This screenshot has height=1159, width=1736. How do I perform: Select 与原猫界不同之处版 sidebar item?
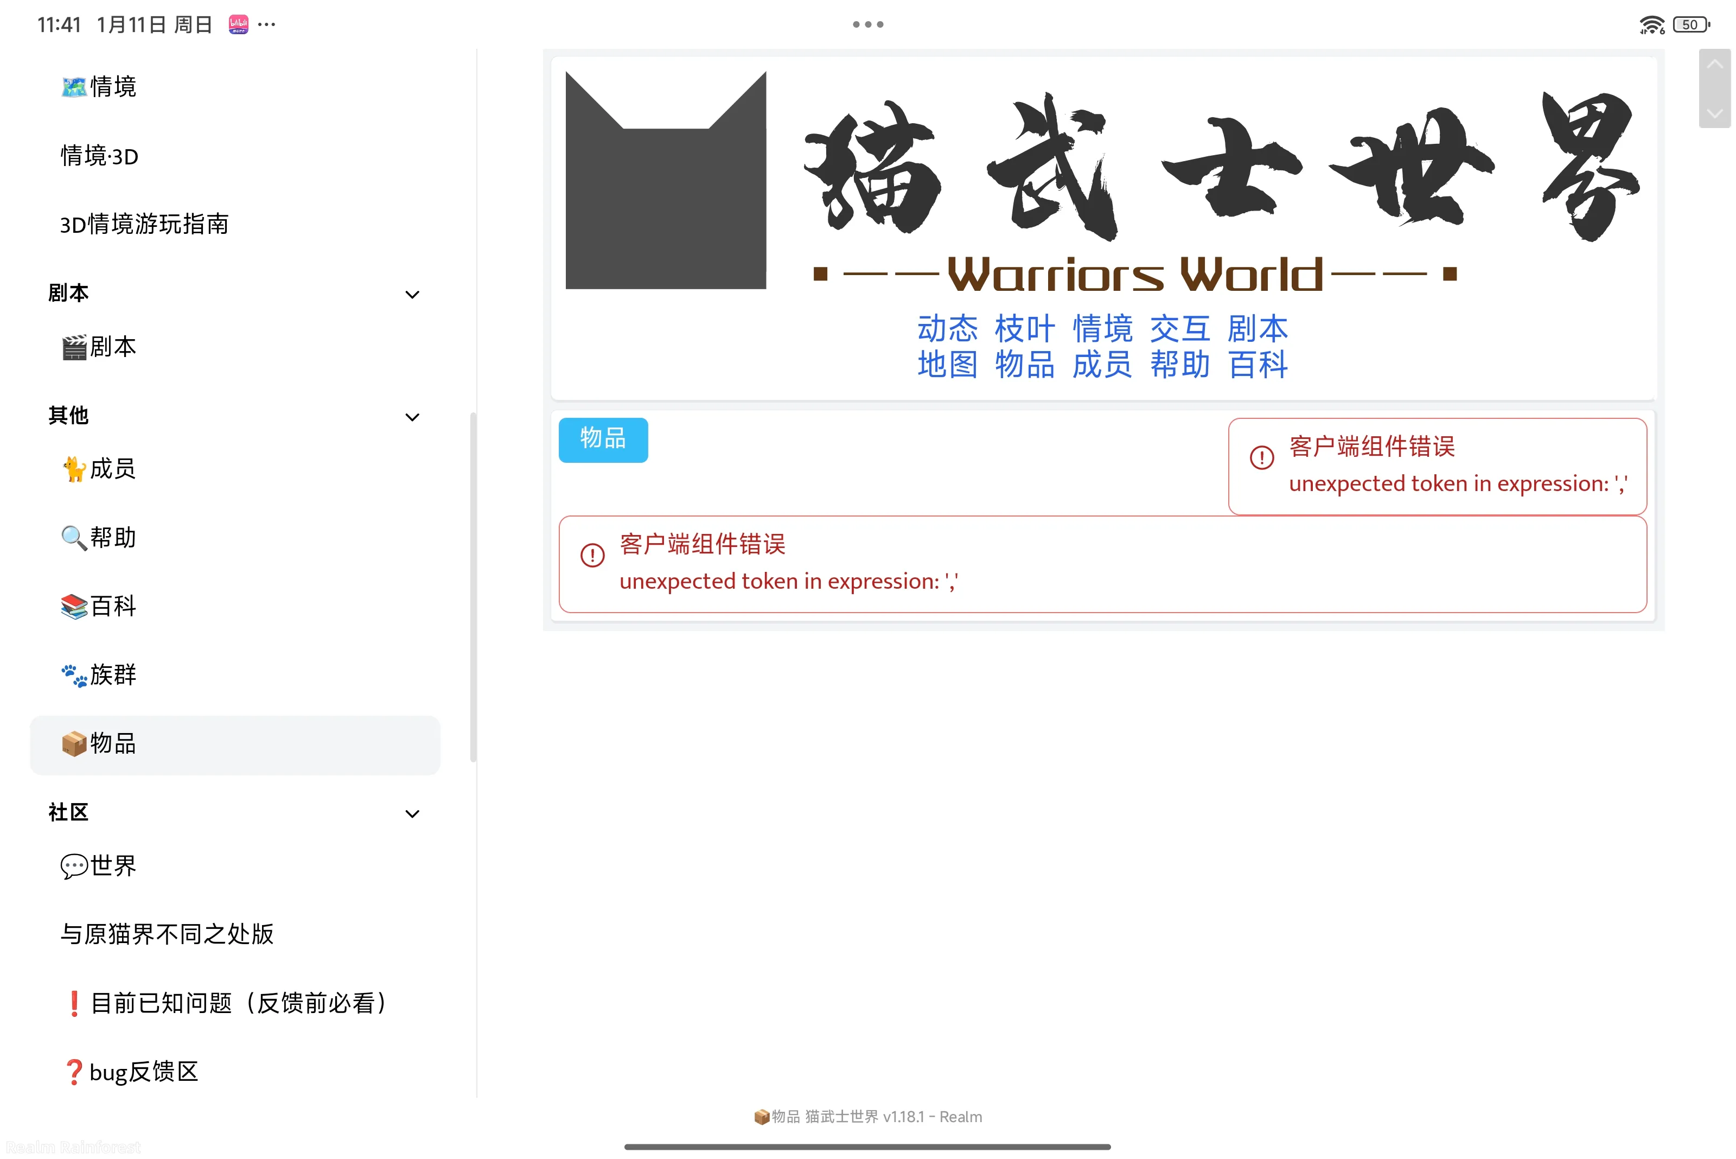tap(167, 934)
